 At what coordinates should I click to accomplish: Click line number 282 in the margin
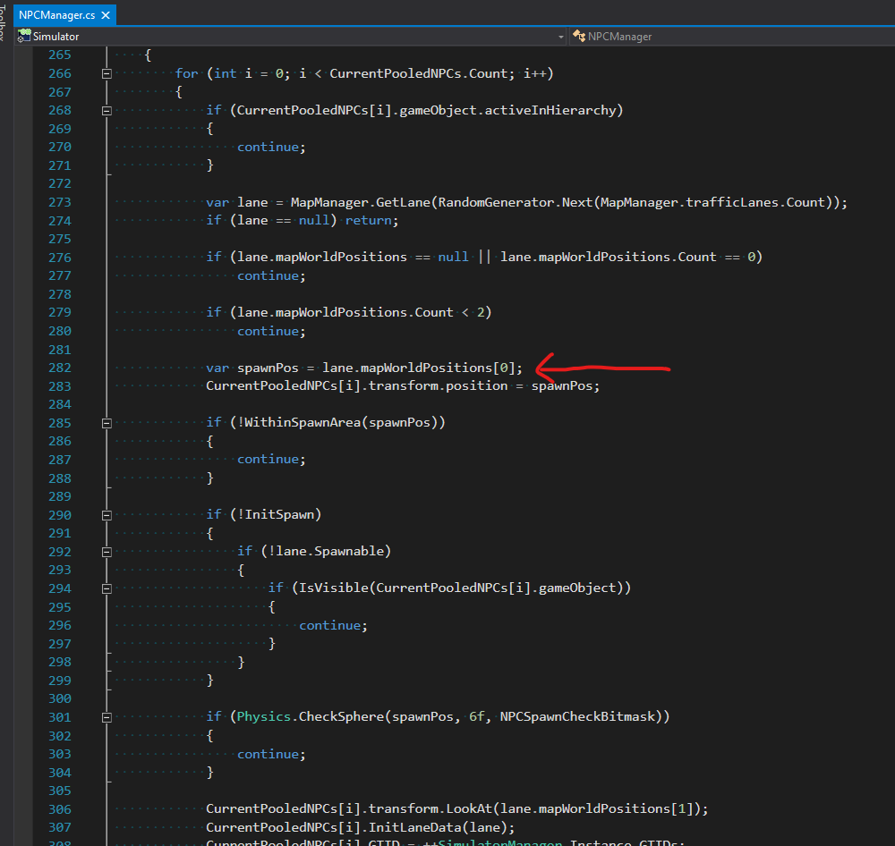[59, 368]
